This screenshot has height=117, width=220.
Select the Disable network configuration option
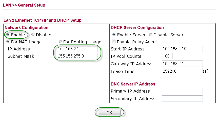[33, 35]
